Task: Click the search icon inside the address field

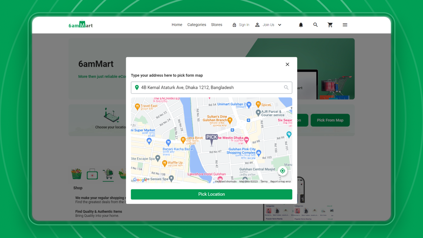Action: click(x=286, y=88)
